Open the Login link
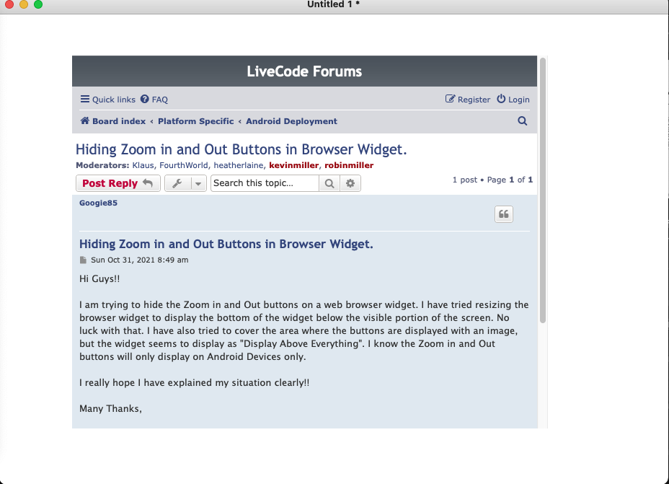The image size is (669, 484). tap(513, 100)
